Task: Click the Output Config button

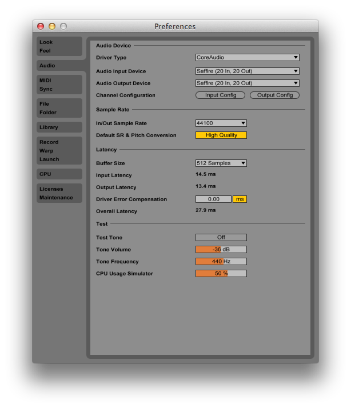Action: 275,95
